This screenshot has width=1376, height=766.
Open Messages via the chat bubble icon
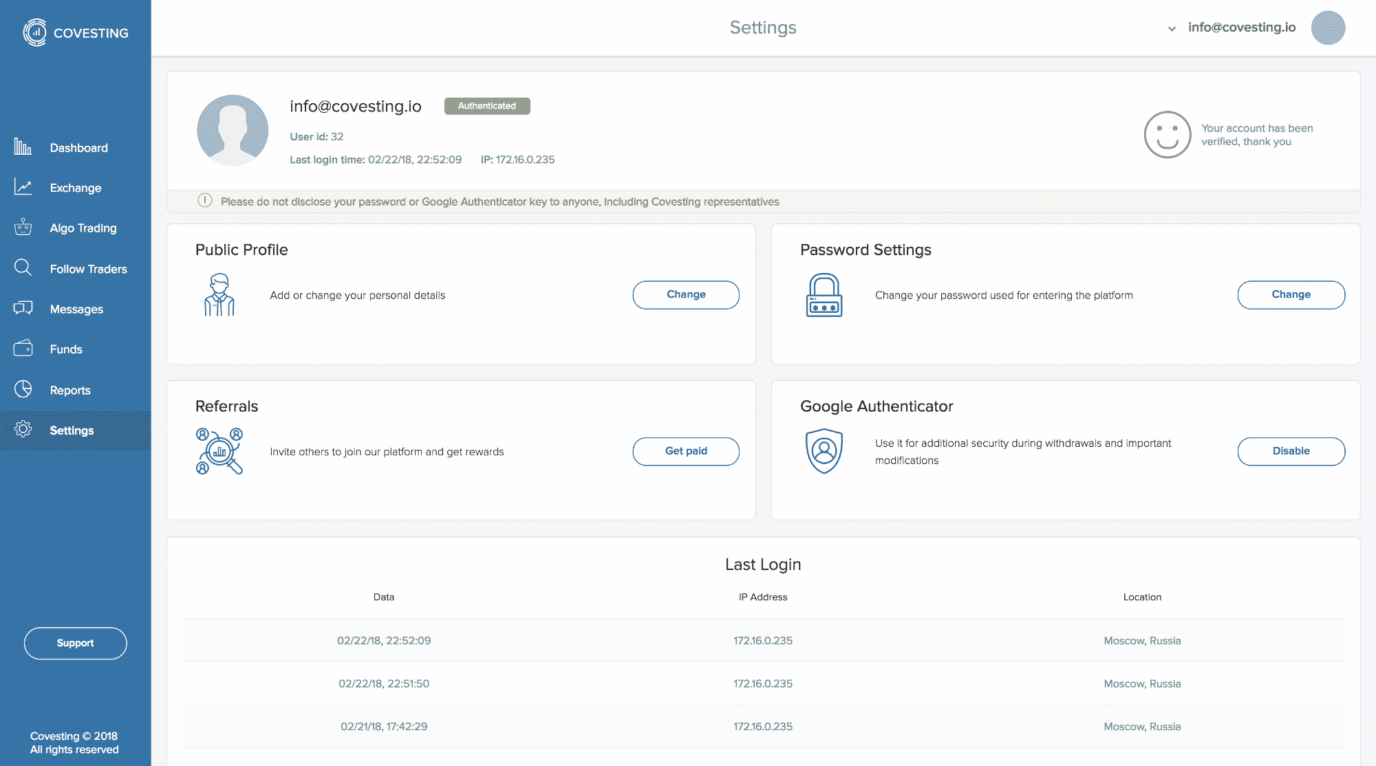click(23, 308)
